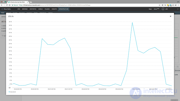
Task: Open the Alerts link
Action: click(156, 9)
